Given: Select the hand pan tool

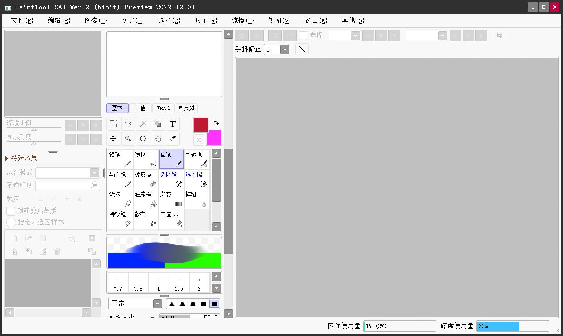Looking at the screenshot, I should 158,139.
